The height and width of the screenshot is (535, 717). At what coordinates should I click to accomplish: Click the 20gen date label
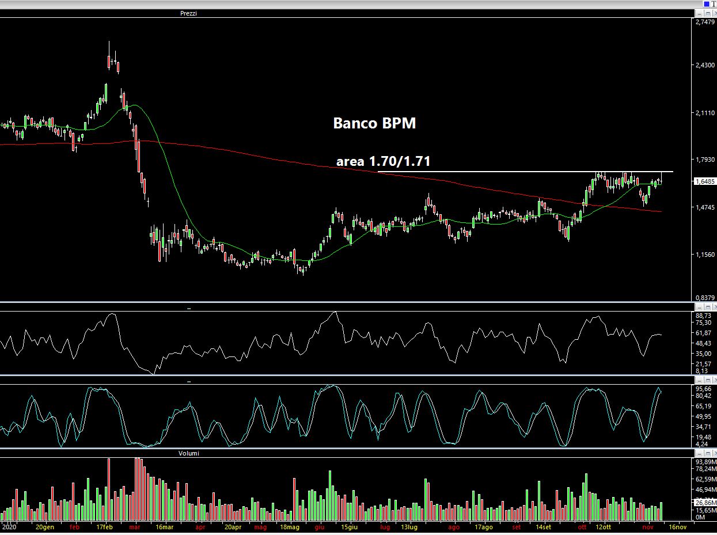(45, 527)
